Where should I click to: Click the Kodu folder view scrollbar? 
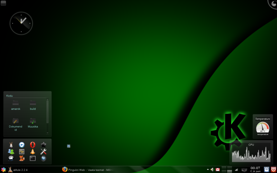47,117
